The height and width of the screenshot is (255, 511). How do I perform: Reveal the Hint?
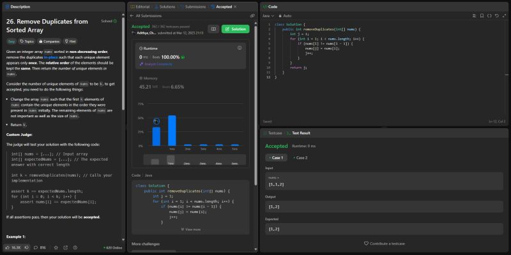70,41
